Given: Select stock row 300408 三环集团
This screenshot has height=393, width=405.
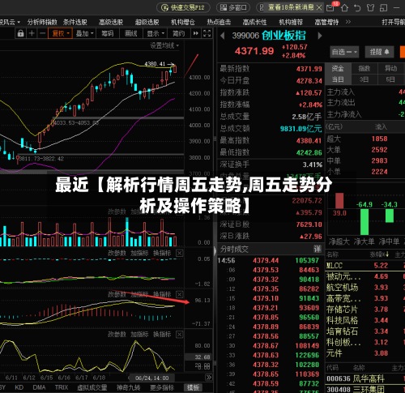Looking at the screenshot, I should tap(365, 389).
